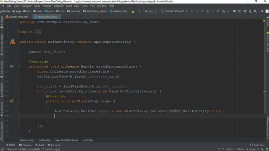Image resolution: width=269 pixels, height=151 pixels.
Task: Click MainActivity in the navigation bar
Action: click(x=119, y=11)
